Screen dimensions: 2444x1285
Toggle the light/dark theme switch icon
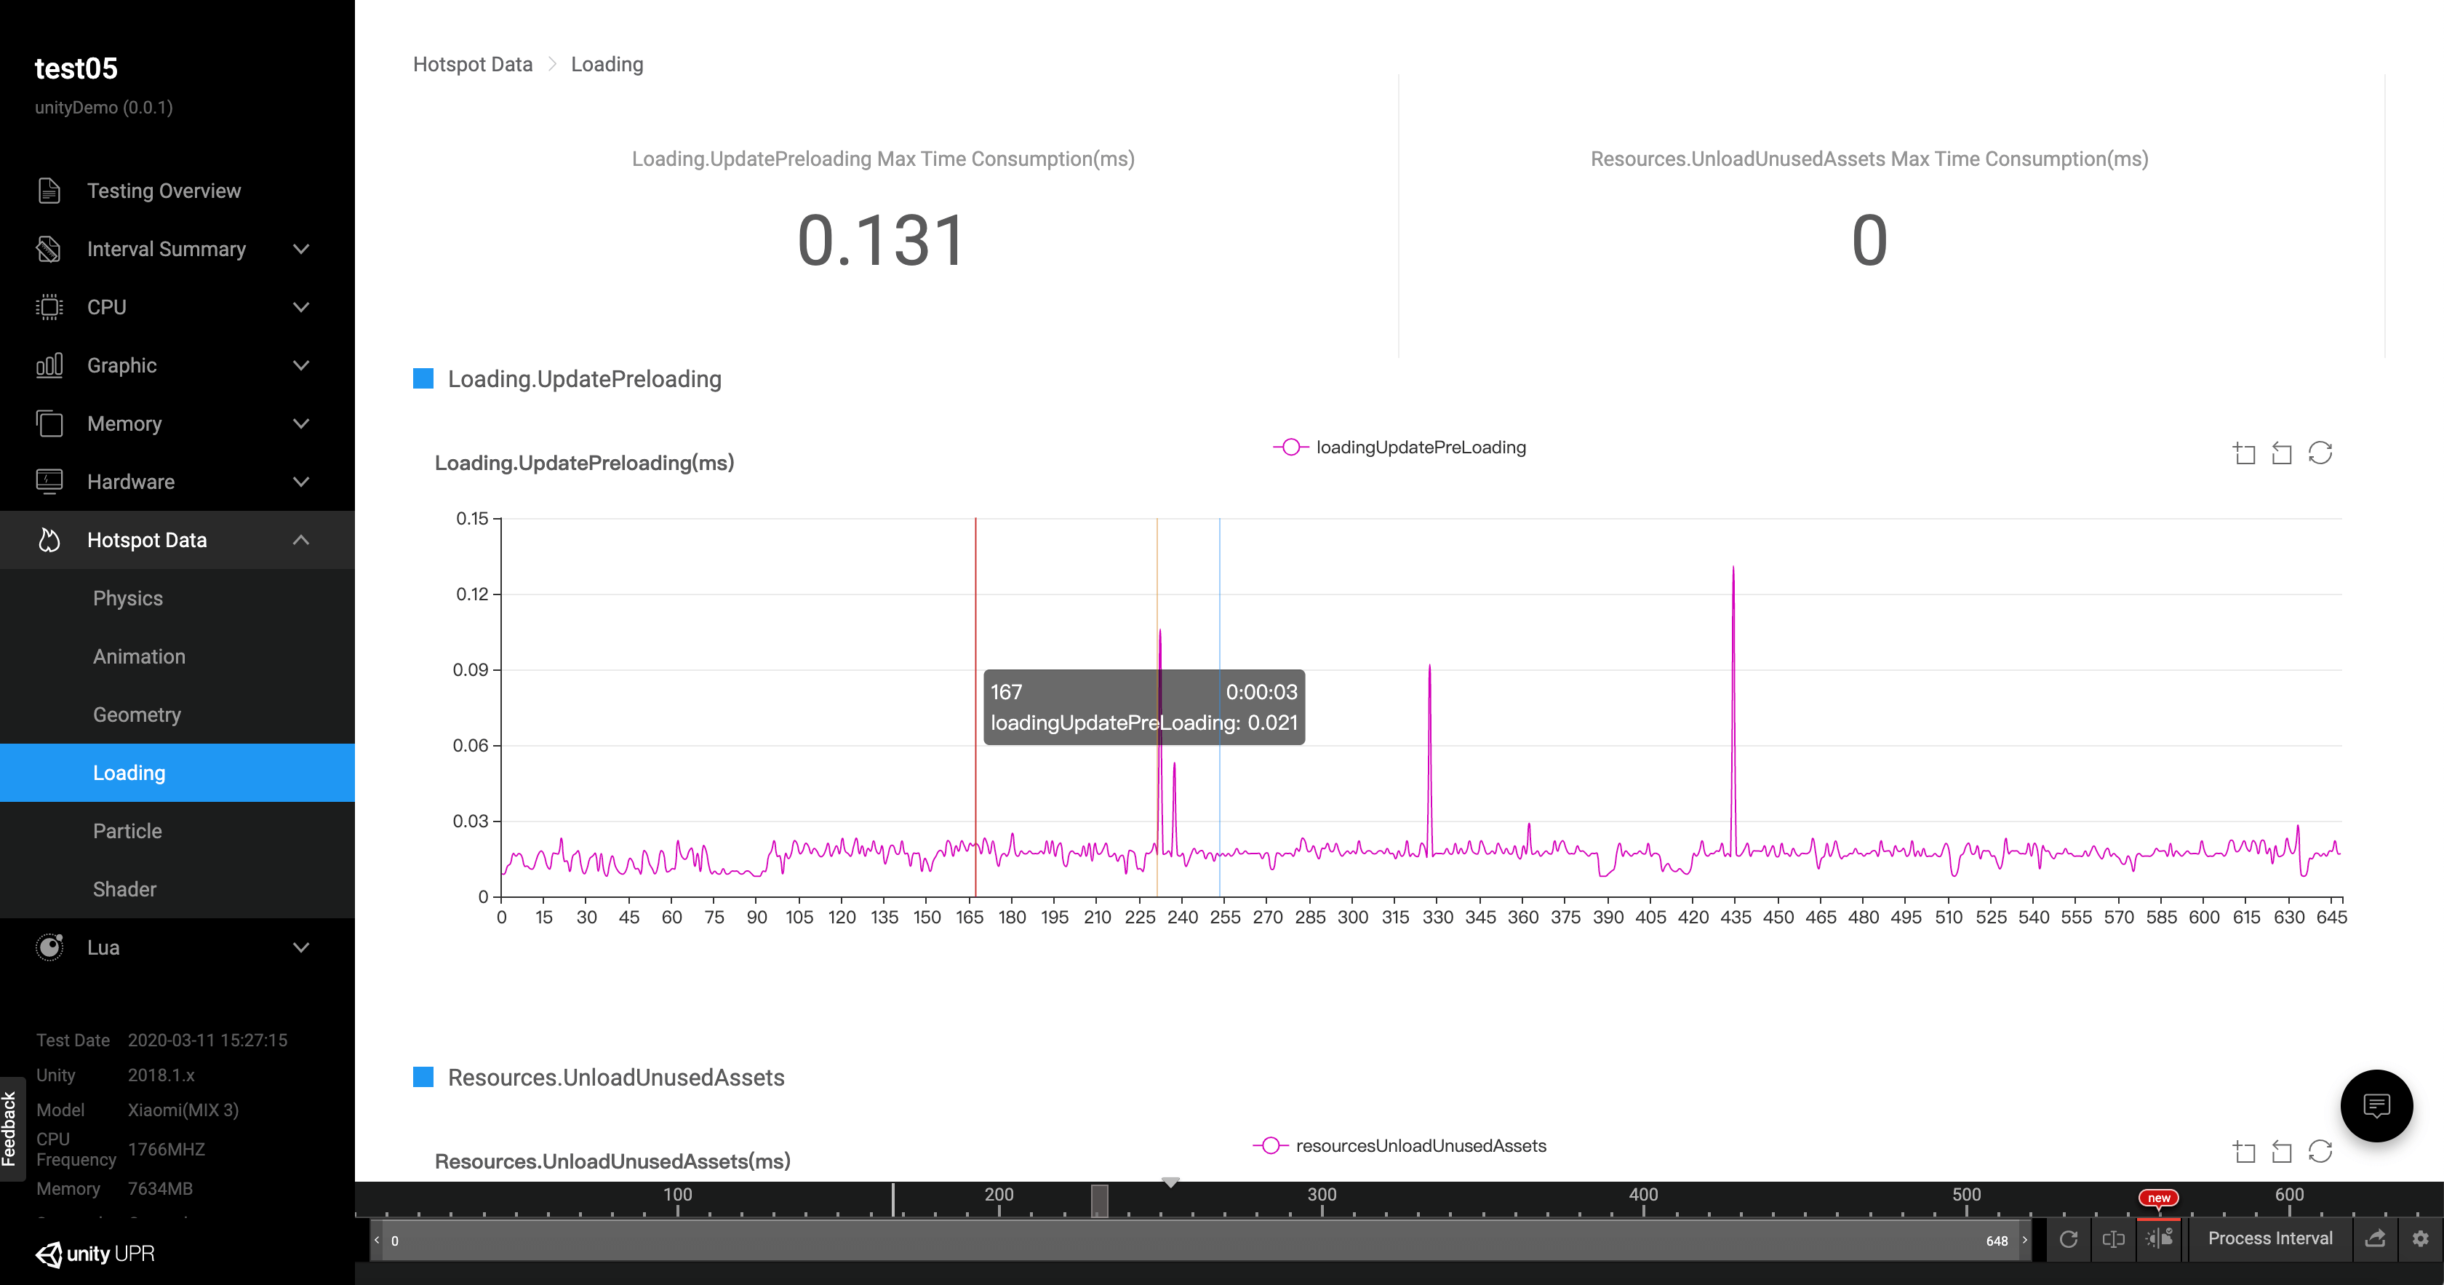click(2160, 1238)
